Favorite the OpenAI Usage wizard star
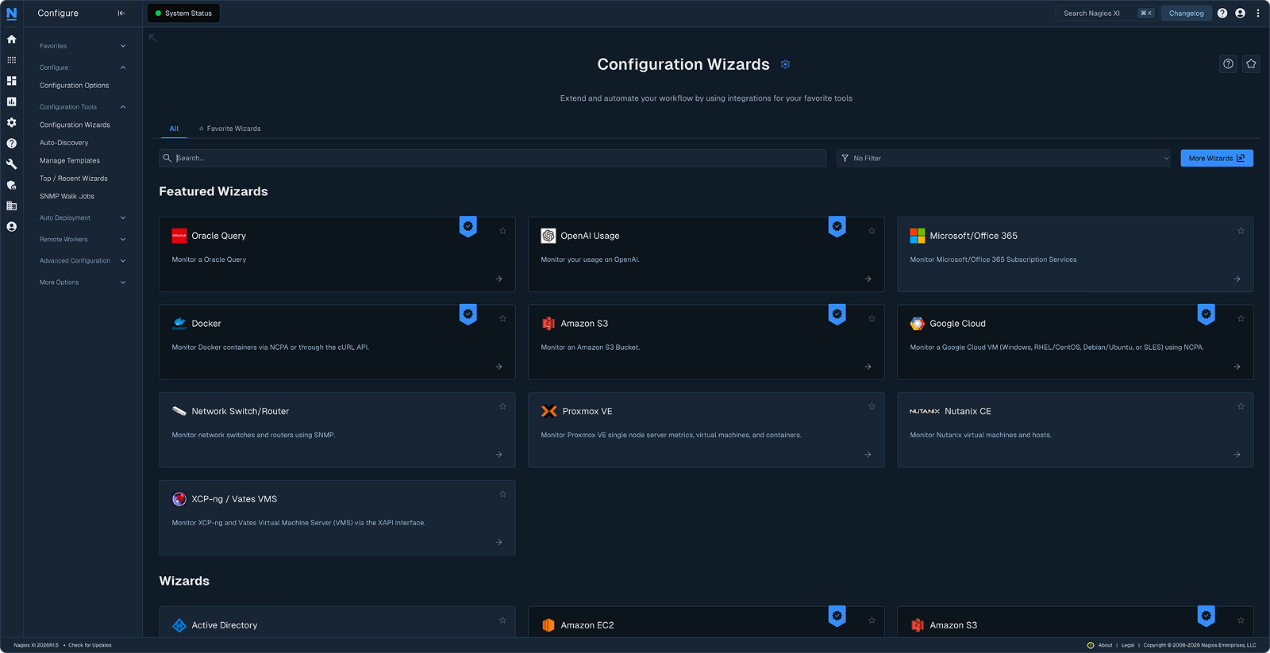Screen dimensions: 1270x653 (x=872, y=231)
